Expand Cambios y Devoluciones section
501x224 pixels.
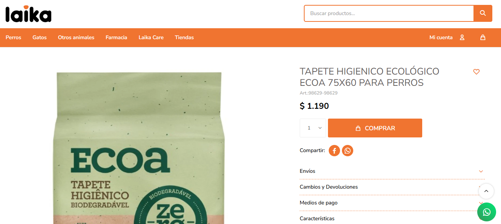(392, 187)
